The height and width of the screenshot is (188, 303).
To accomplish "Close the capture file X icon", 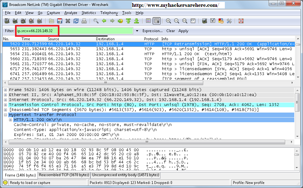I will click(x=68, y=21).
